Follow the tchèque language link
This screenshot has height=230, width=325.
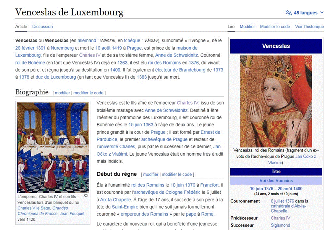[x=132, y=41]
